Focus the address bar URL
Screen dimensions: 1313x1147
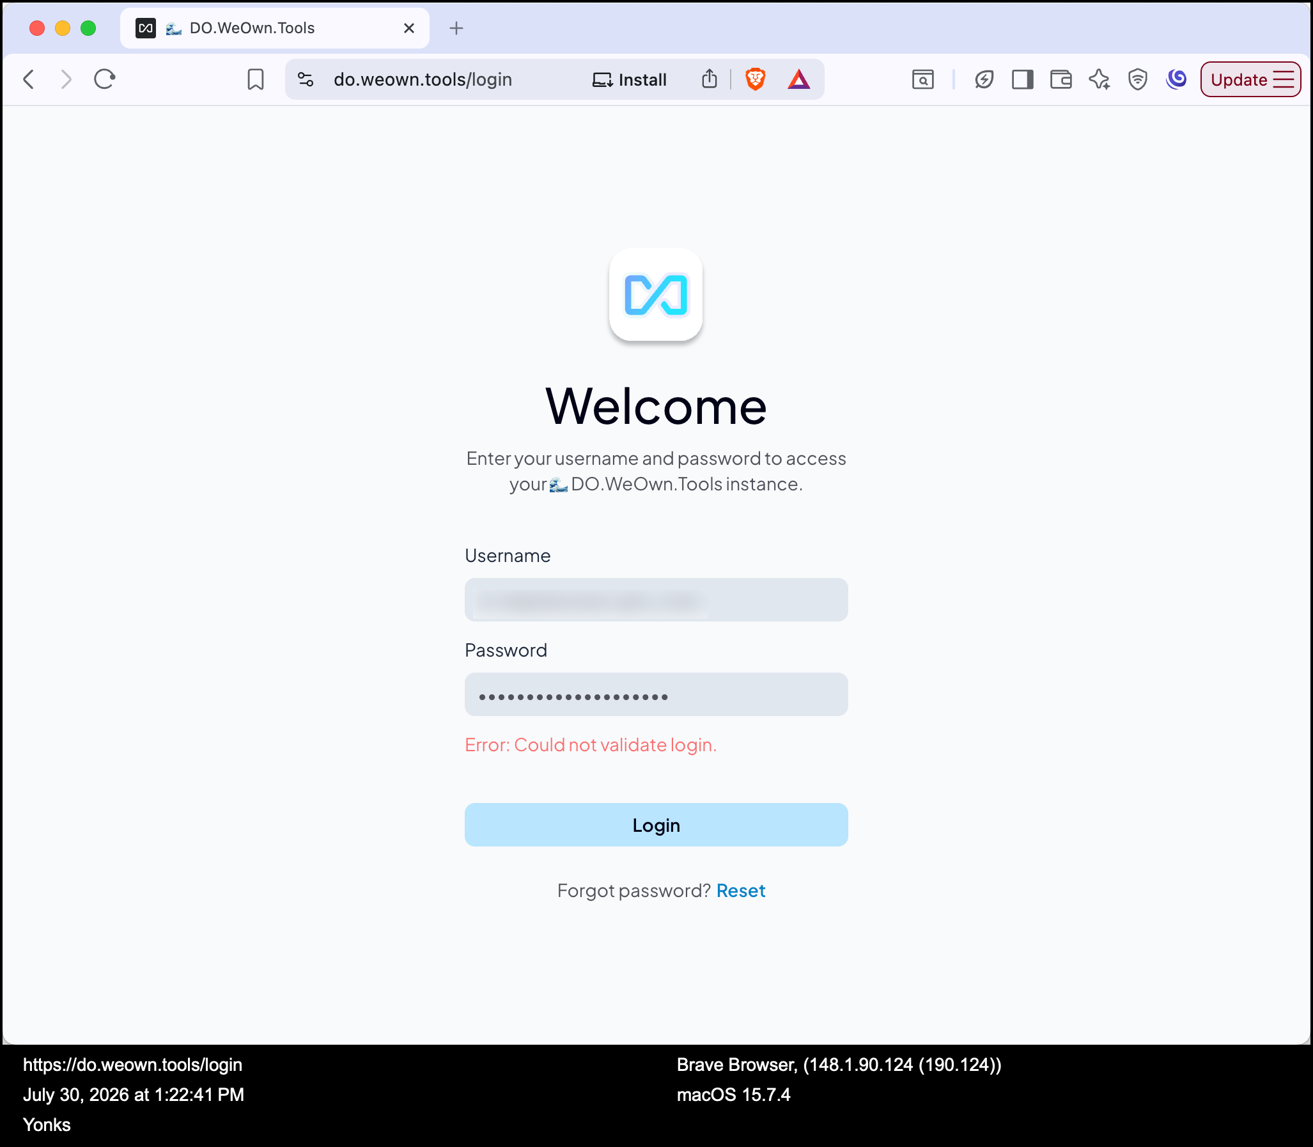423,79
